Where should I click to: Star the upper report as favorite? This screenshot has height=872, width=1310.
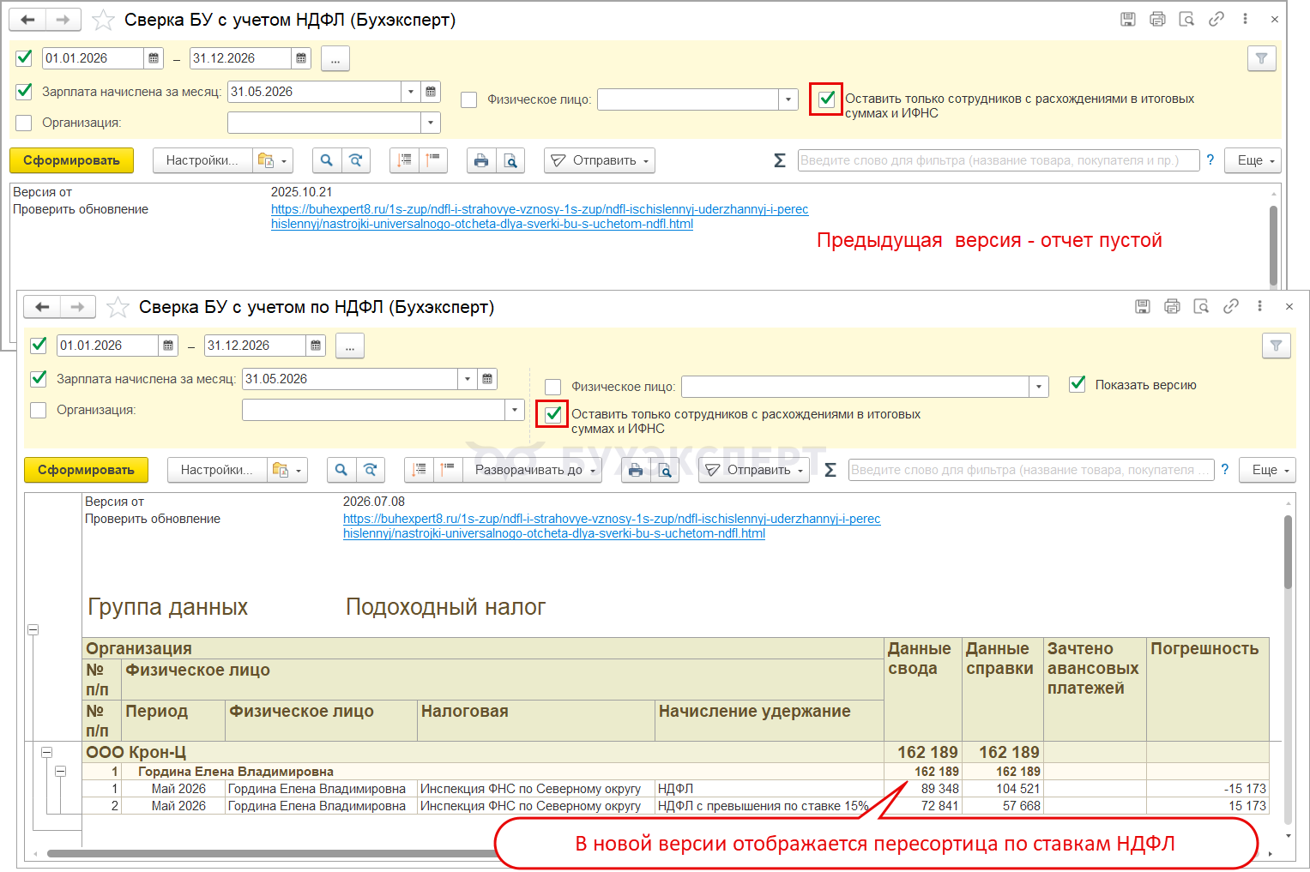tap(103, 19)
